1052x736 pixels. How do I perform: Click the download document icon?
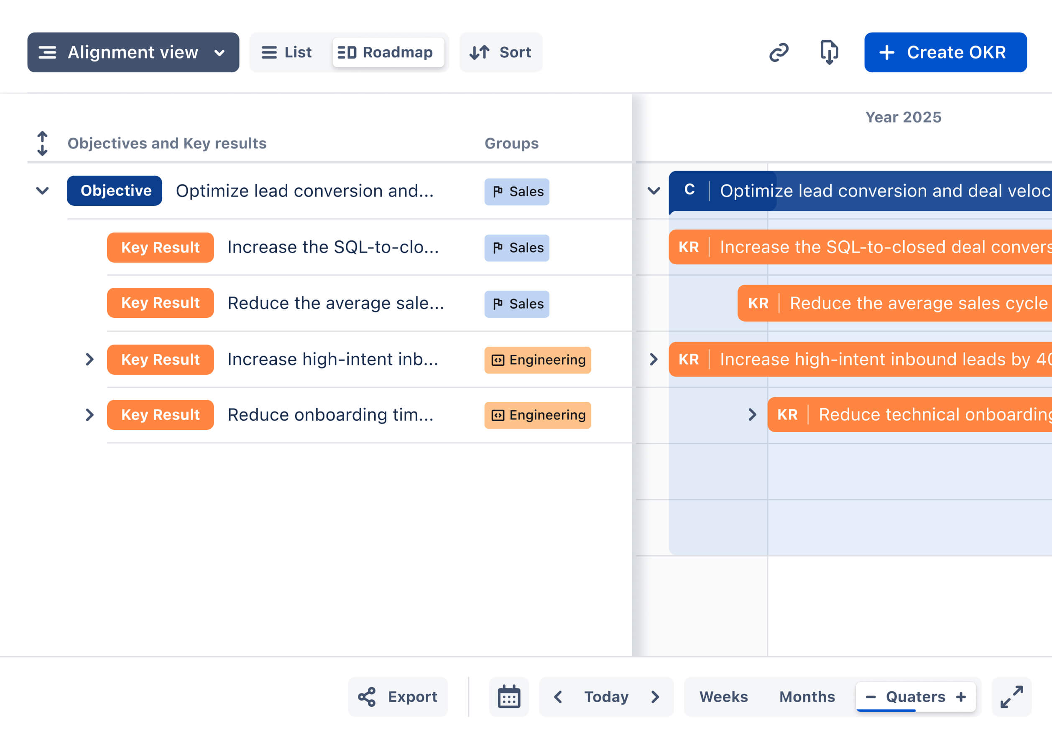pos(829,52)
